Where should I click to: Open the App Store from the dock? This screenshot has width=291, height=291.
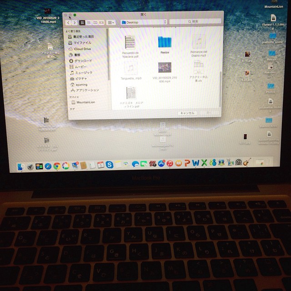click(161, 164)
